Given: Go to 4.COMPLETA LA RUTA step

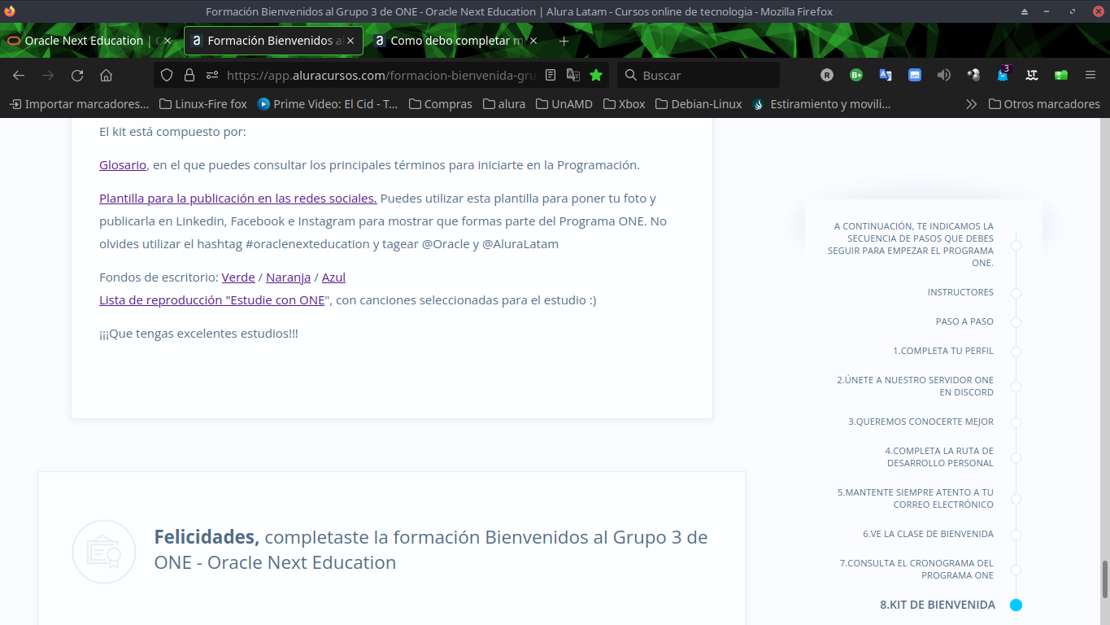Looking at the screenshot, I should (x=939, y=457).
